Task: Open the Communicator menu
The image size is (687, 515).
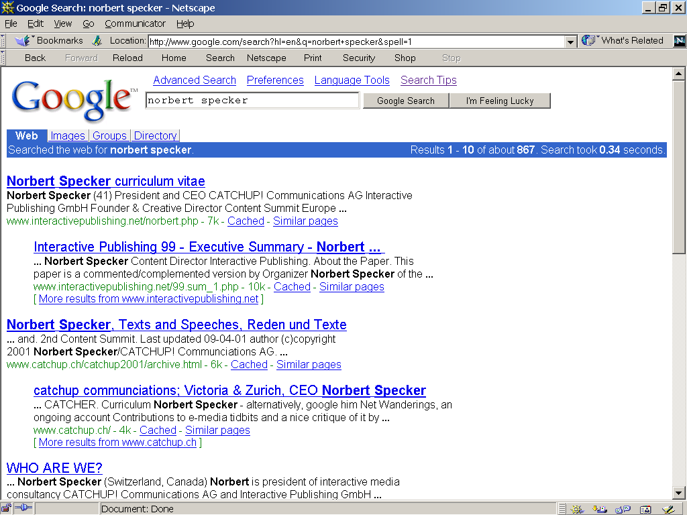Action: (x=135, y=23)
